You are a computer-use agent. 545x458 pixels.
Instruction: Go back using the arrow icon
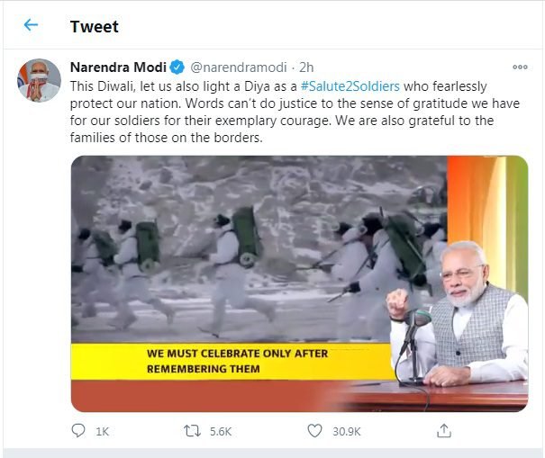click(31, 25)
